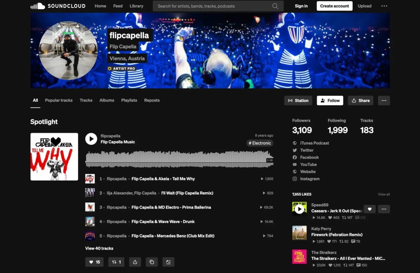Follow flipcapella
Screen dimensions: 420x273
330,100
